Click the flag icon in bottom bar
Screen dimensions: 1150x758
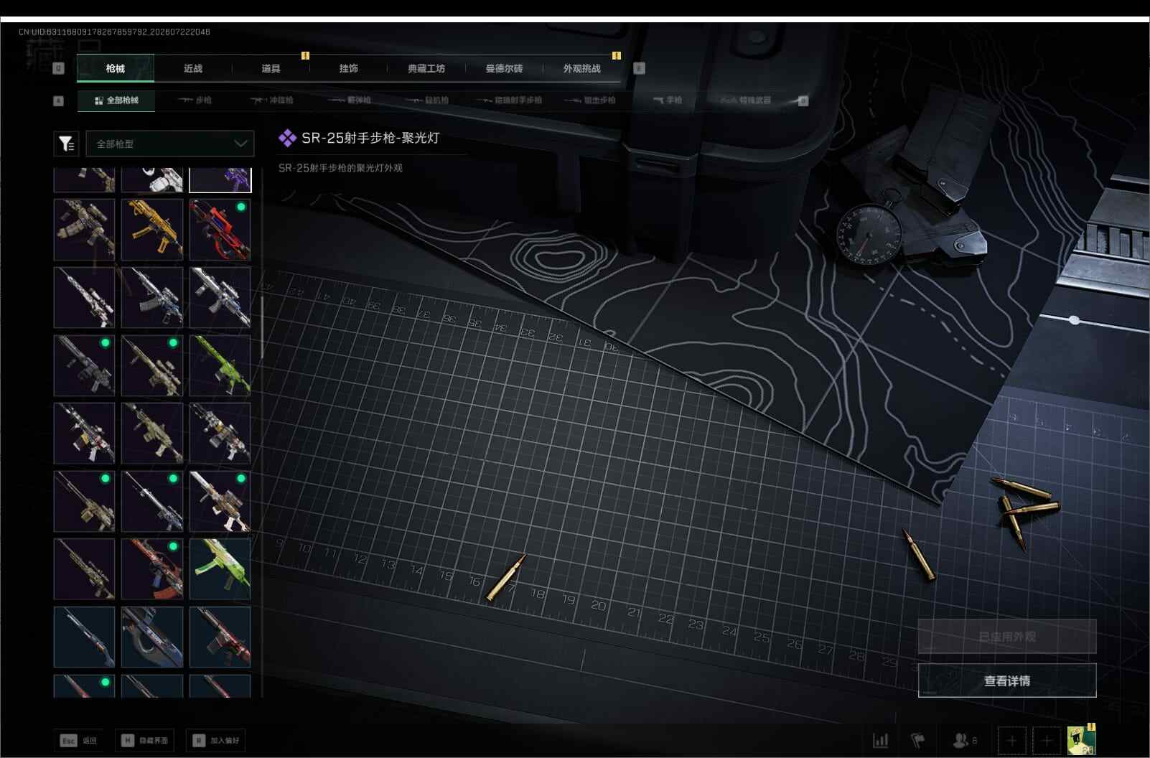click(x=918, y=740)
